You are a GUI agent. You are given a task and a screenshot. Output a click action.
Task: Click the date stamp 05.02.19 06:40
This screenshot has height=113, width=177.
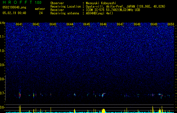coord(14,13)
